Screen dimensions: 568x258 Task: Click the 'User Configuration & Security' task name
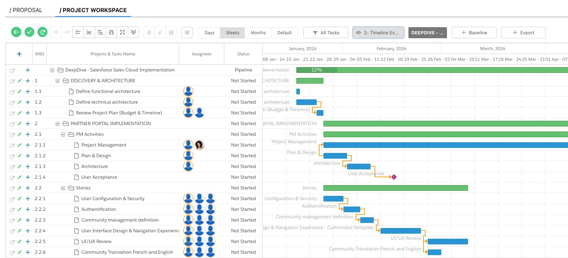click(x=113, y=199)
